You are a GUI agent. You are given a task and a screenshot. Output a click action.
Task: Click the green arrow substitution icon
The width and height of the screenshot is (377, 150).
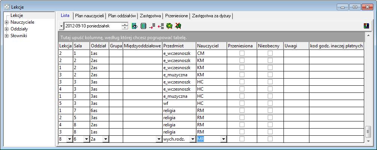coord(169,26)
